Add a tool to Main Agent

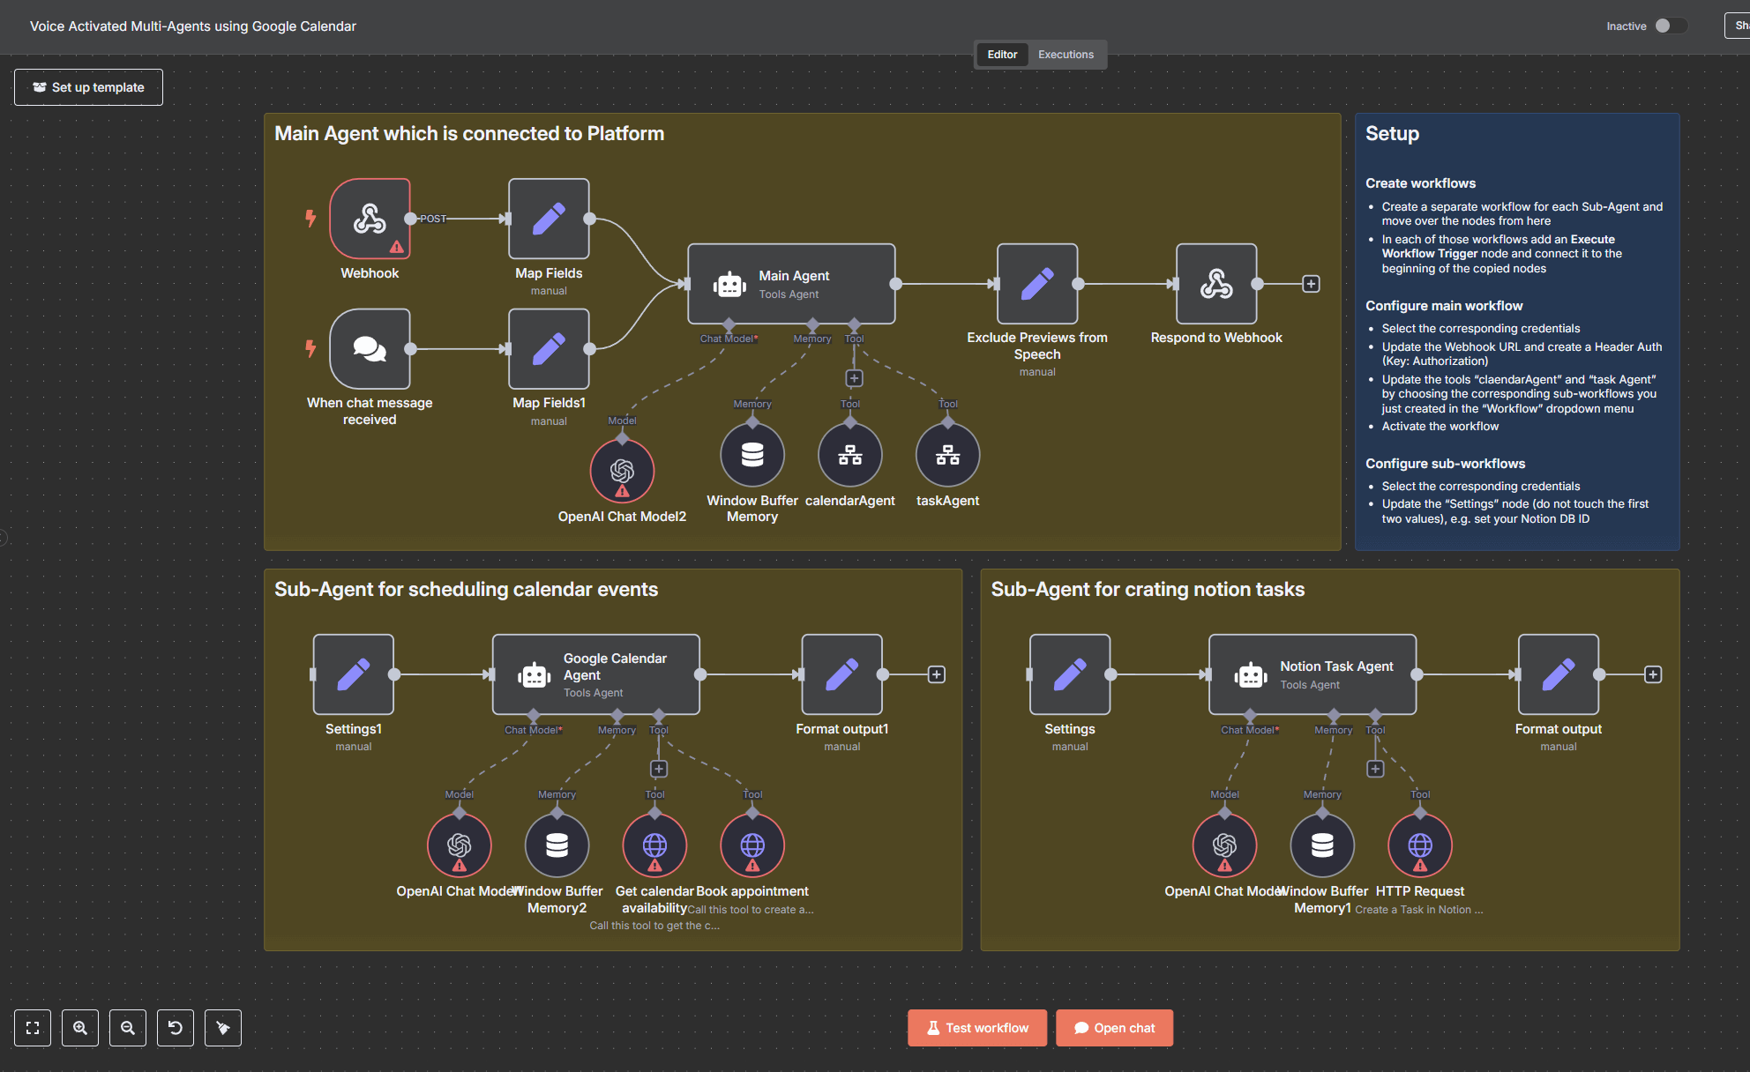pyautogui.click(x=854, y=378)
